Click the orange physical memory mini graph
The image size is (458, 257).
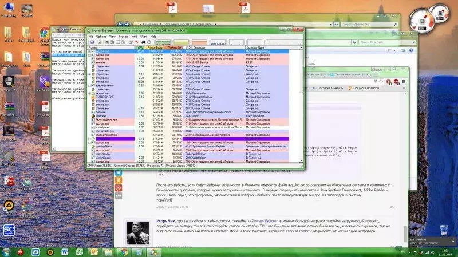[x=199, y=42]
